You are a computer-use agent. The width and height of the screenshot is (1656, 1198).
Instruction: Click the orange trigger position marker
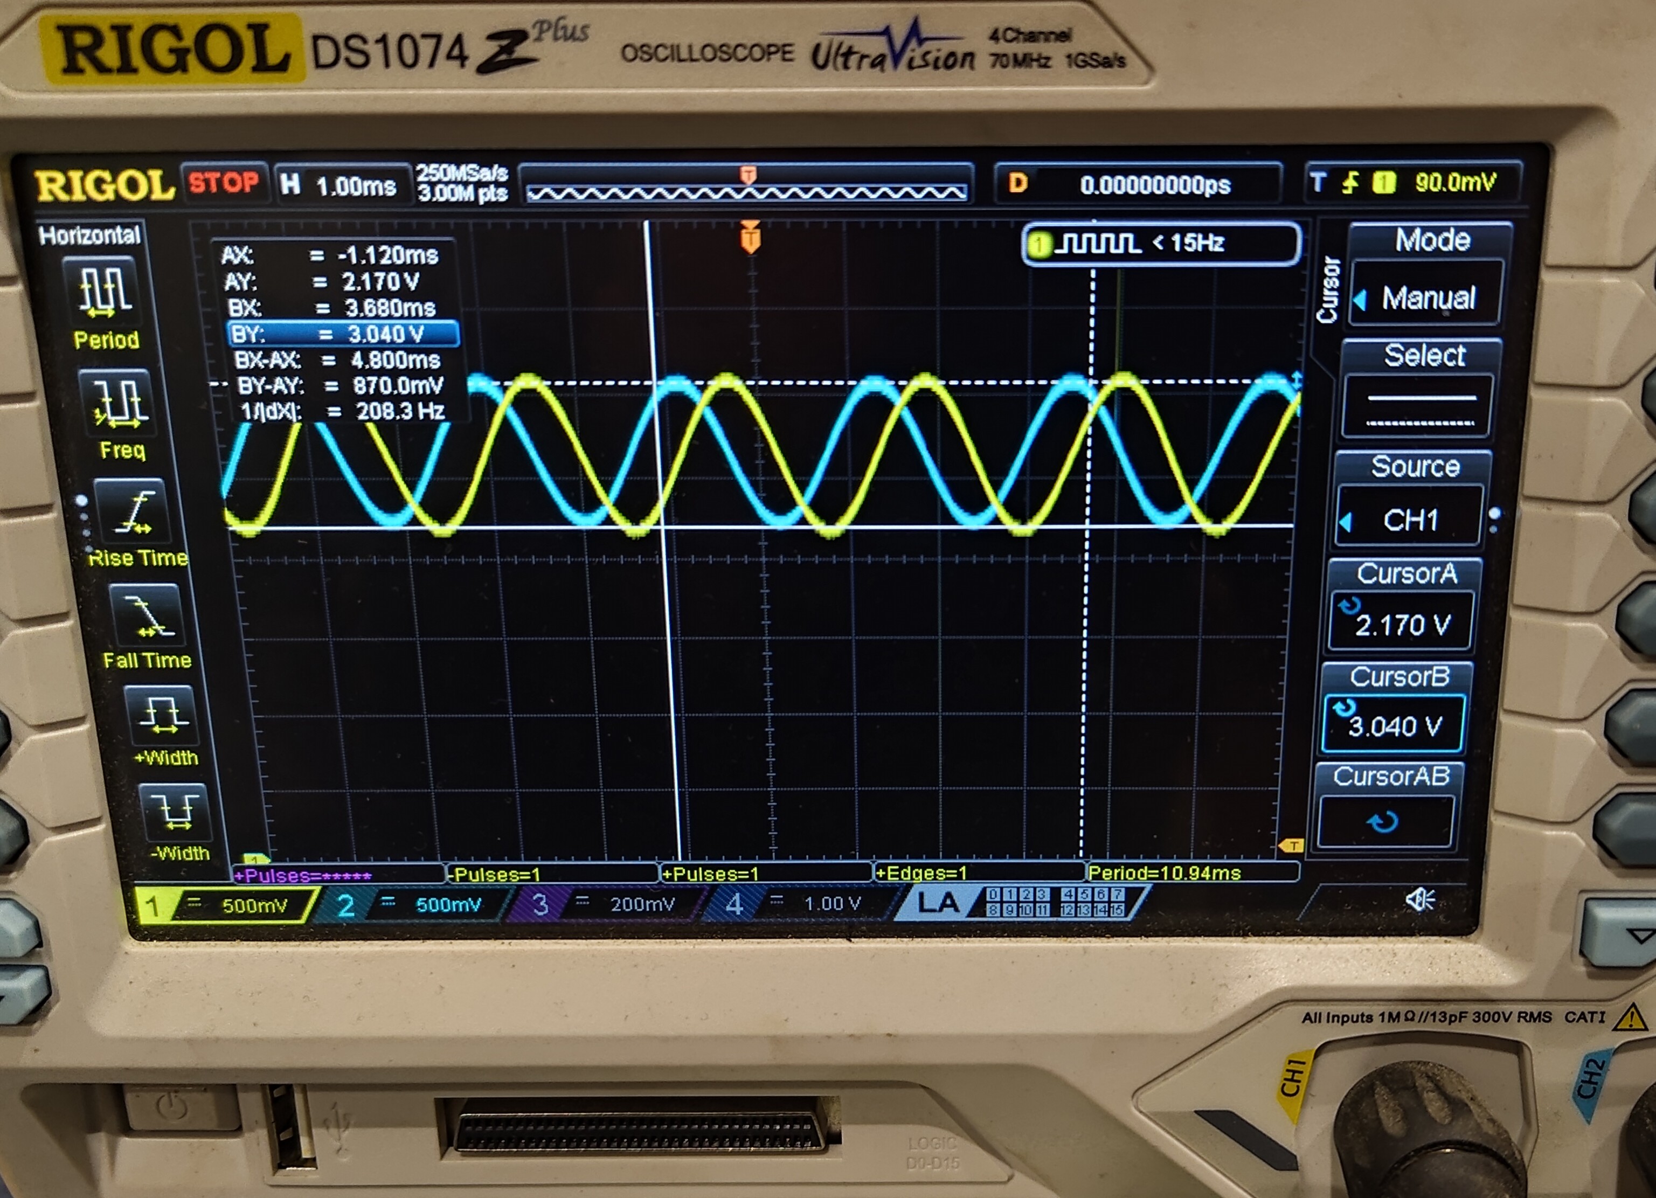(x=750, y=237)
